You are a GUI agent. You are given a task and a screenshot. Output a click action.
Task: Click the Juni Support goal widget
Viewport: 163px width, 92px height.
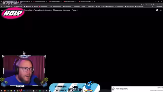tap(137, 89)
